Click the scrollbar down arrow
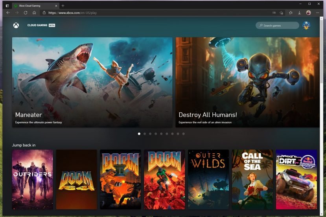 click(x=322, y=214)
